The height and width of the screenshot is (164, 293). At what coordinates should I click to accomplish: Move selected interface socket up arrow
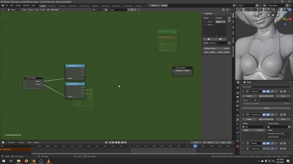[229, 18]
